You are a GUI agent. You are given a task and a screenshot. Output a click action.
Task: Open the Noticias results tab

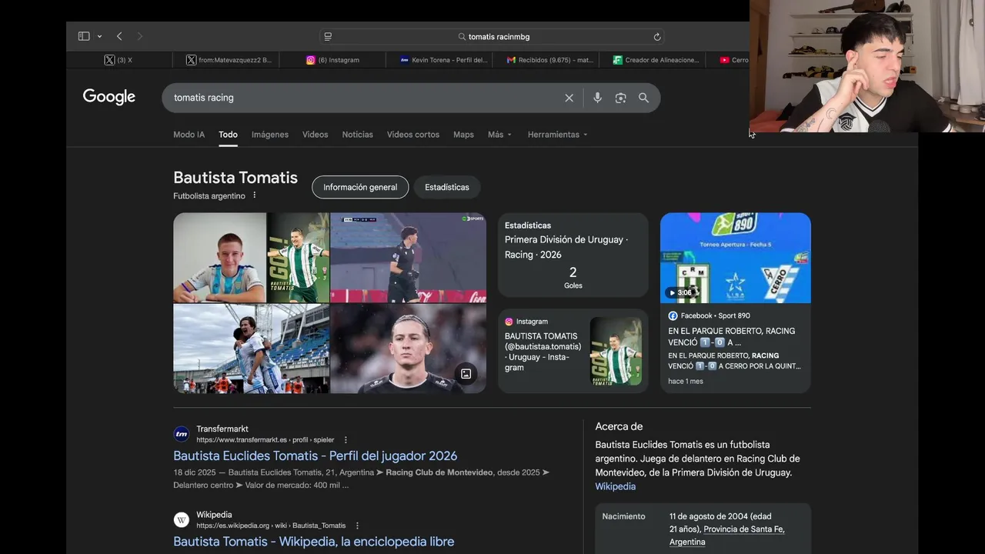click(x=357, y=135)
